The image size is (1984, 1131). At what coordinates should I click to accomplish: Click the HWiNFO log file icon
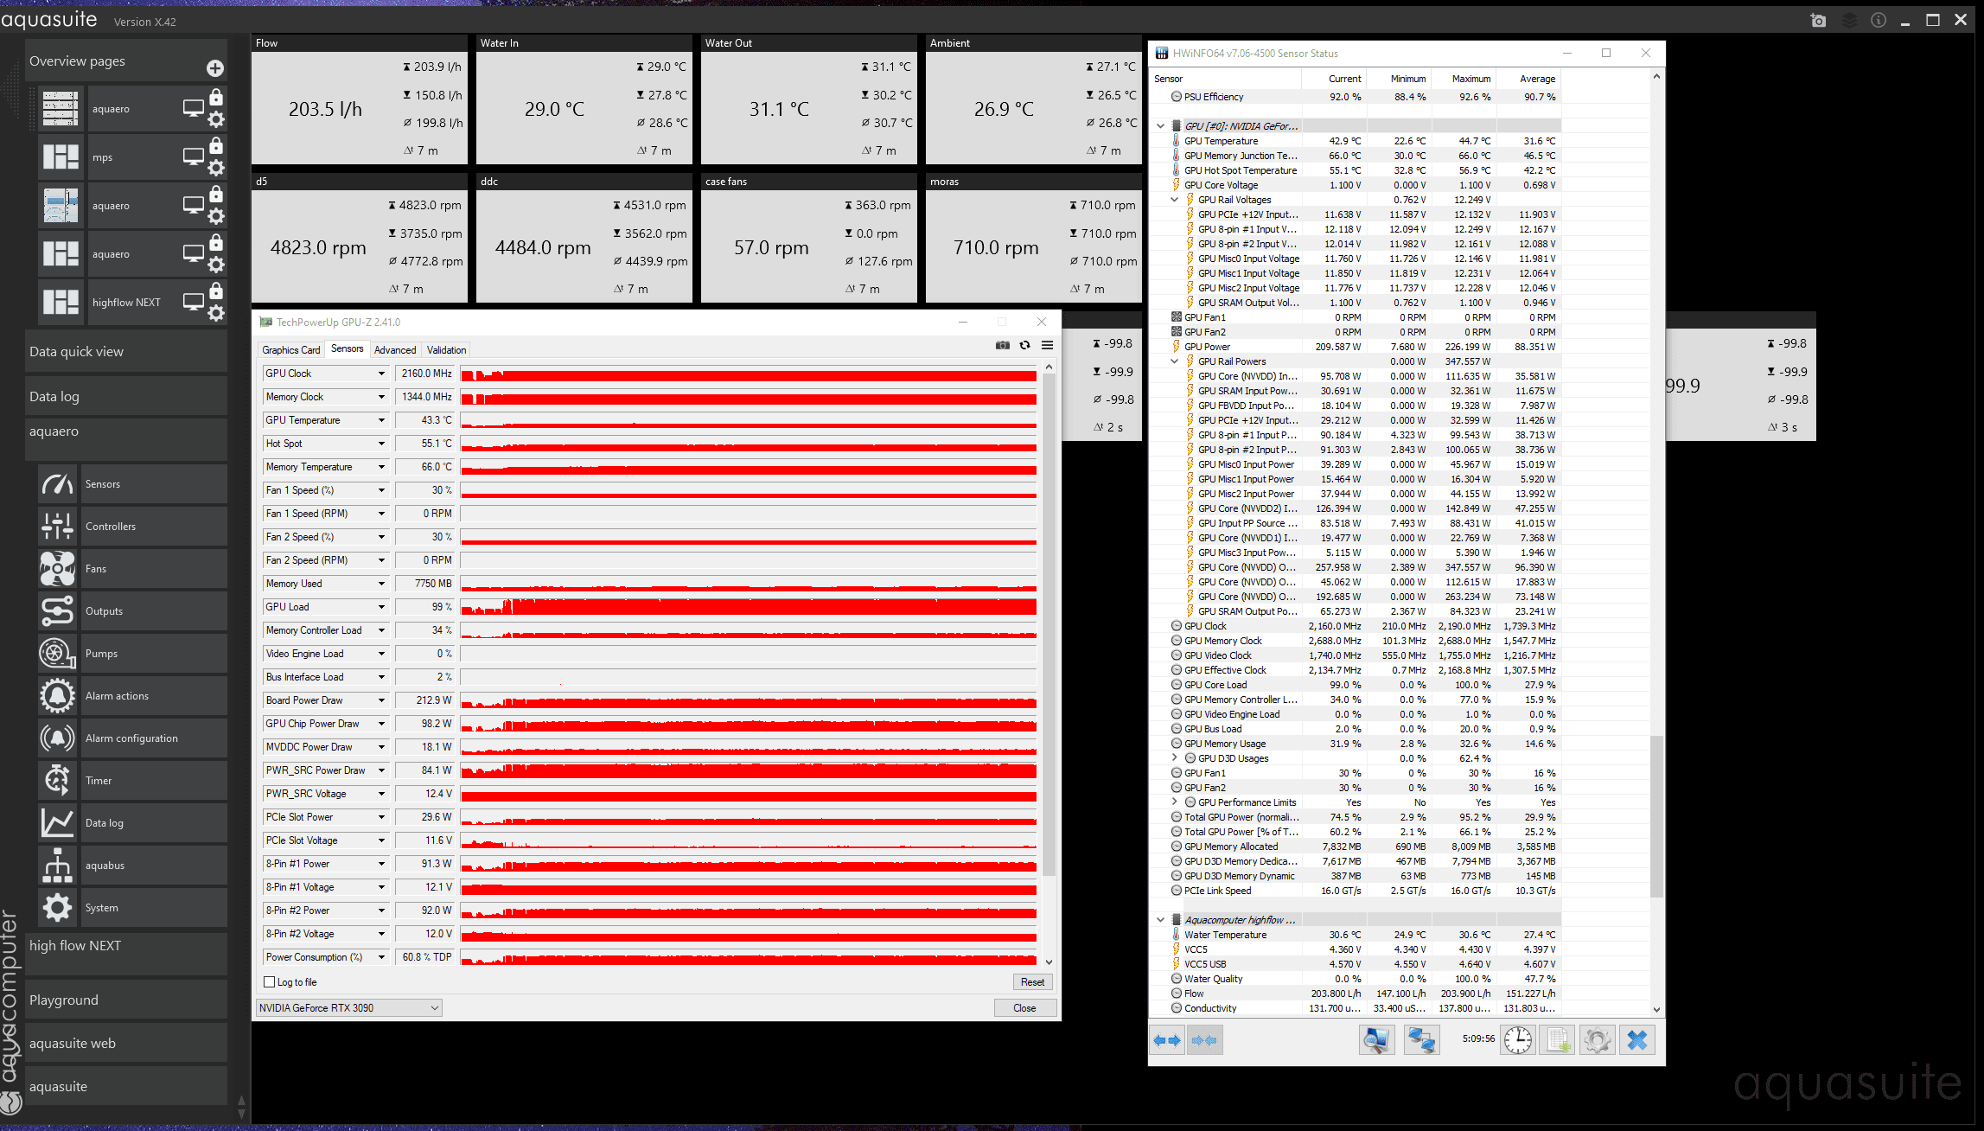(1557, 1039)
